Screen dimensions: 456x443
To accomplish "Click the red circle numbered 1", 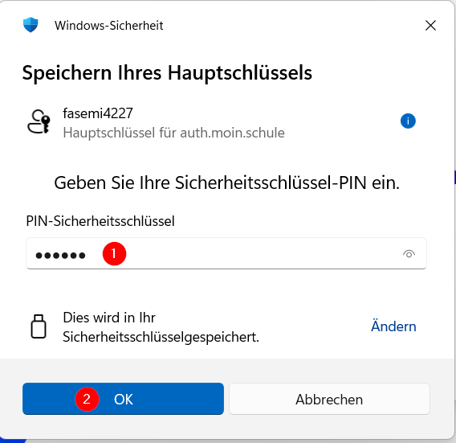I will [x=114, y=254].
